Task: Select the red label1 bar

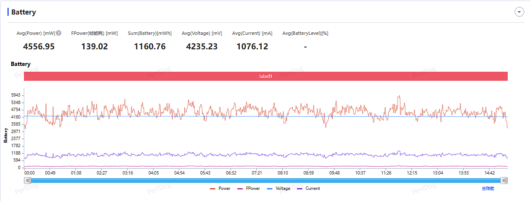Action: (266, 76)
